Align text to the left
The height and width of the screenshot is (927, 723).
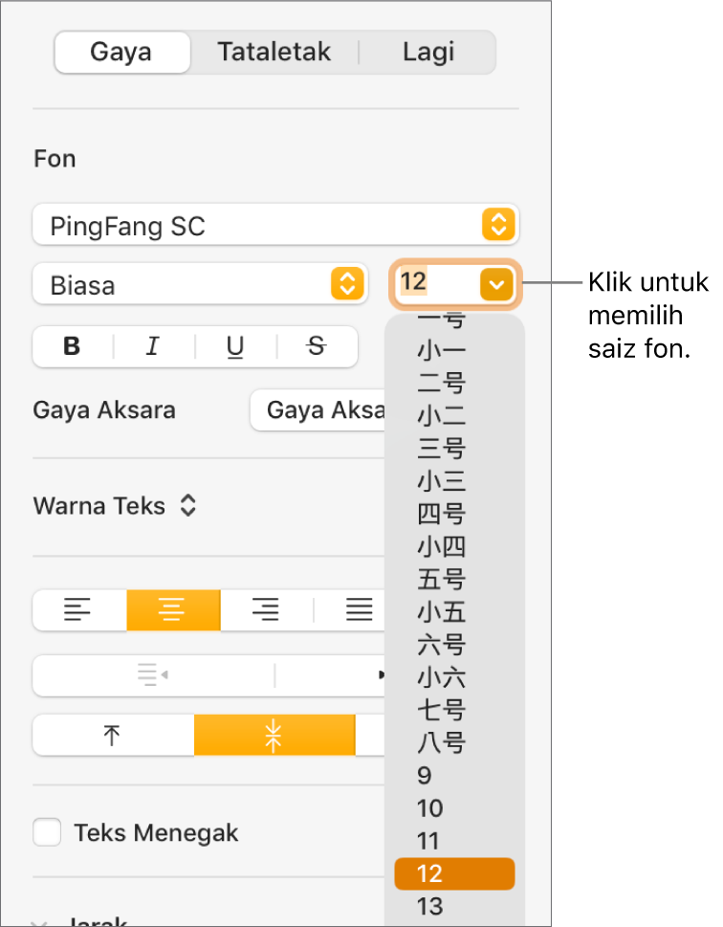[x=79, y=609]
